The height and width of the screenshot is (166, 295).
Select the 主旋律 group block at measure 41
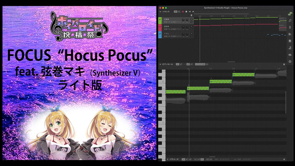pyautogui.click(x=283, y=20)
